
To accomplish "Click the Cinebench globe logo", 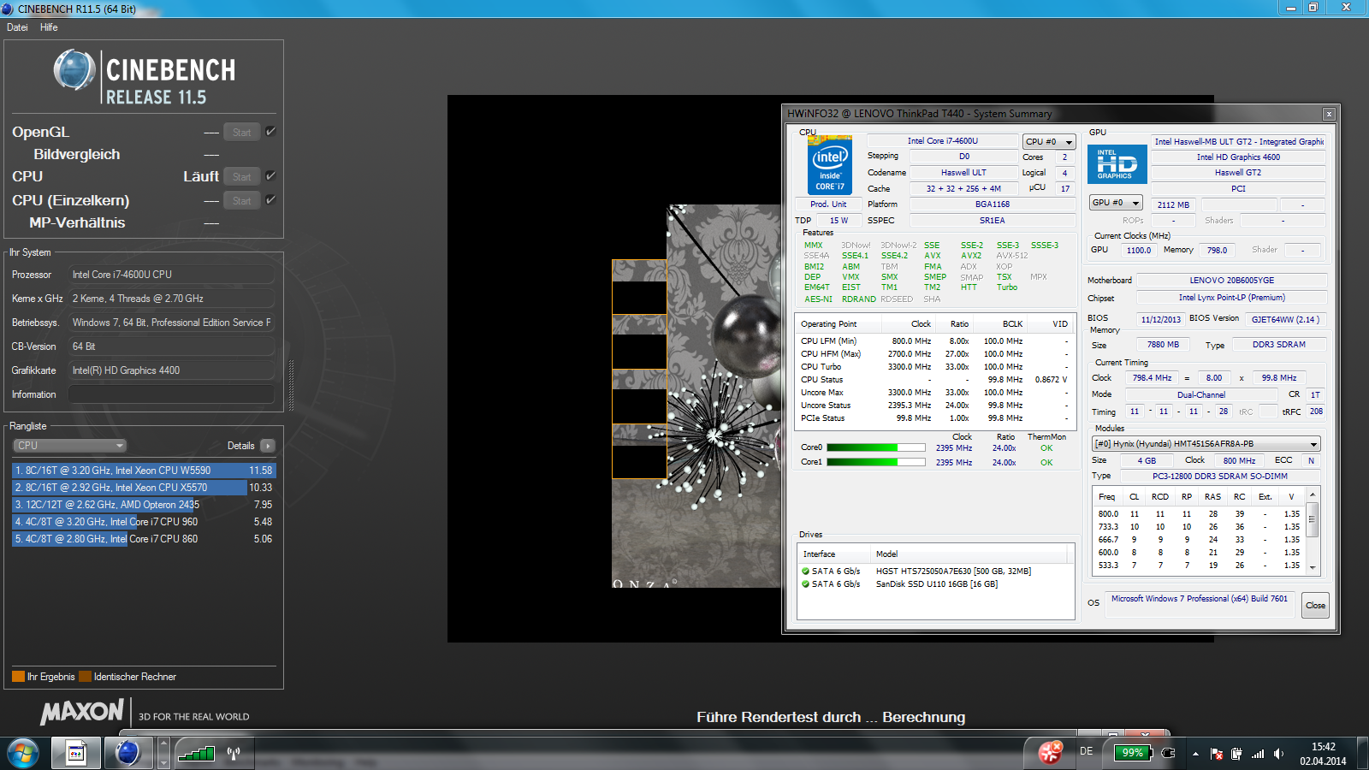I will coord(74,70).
